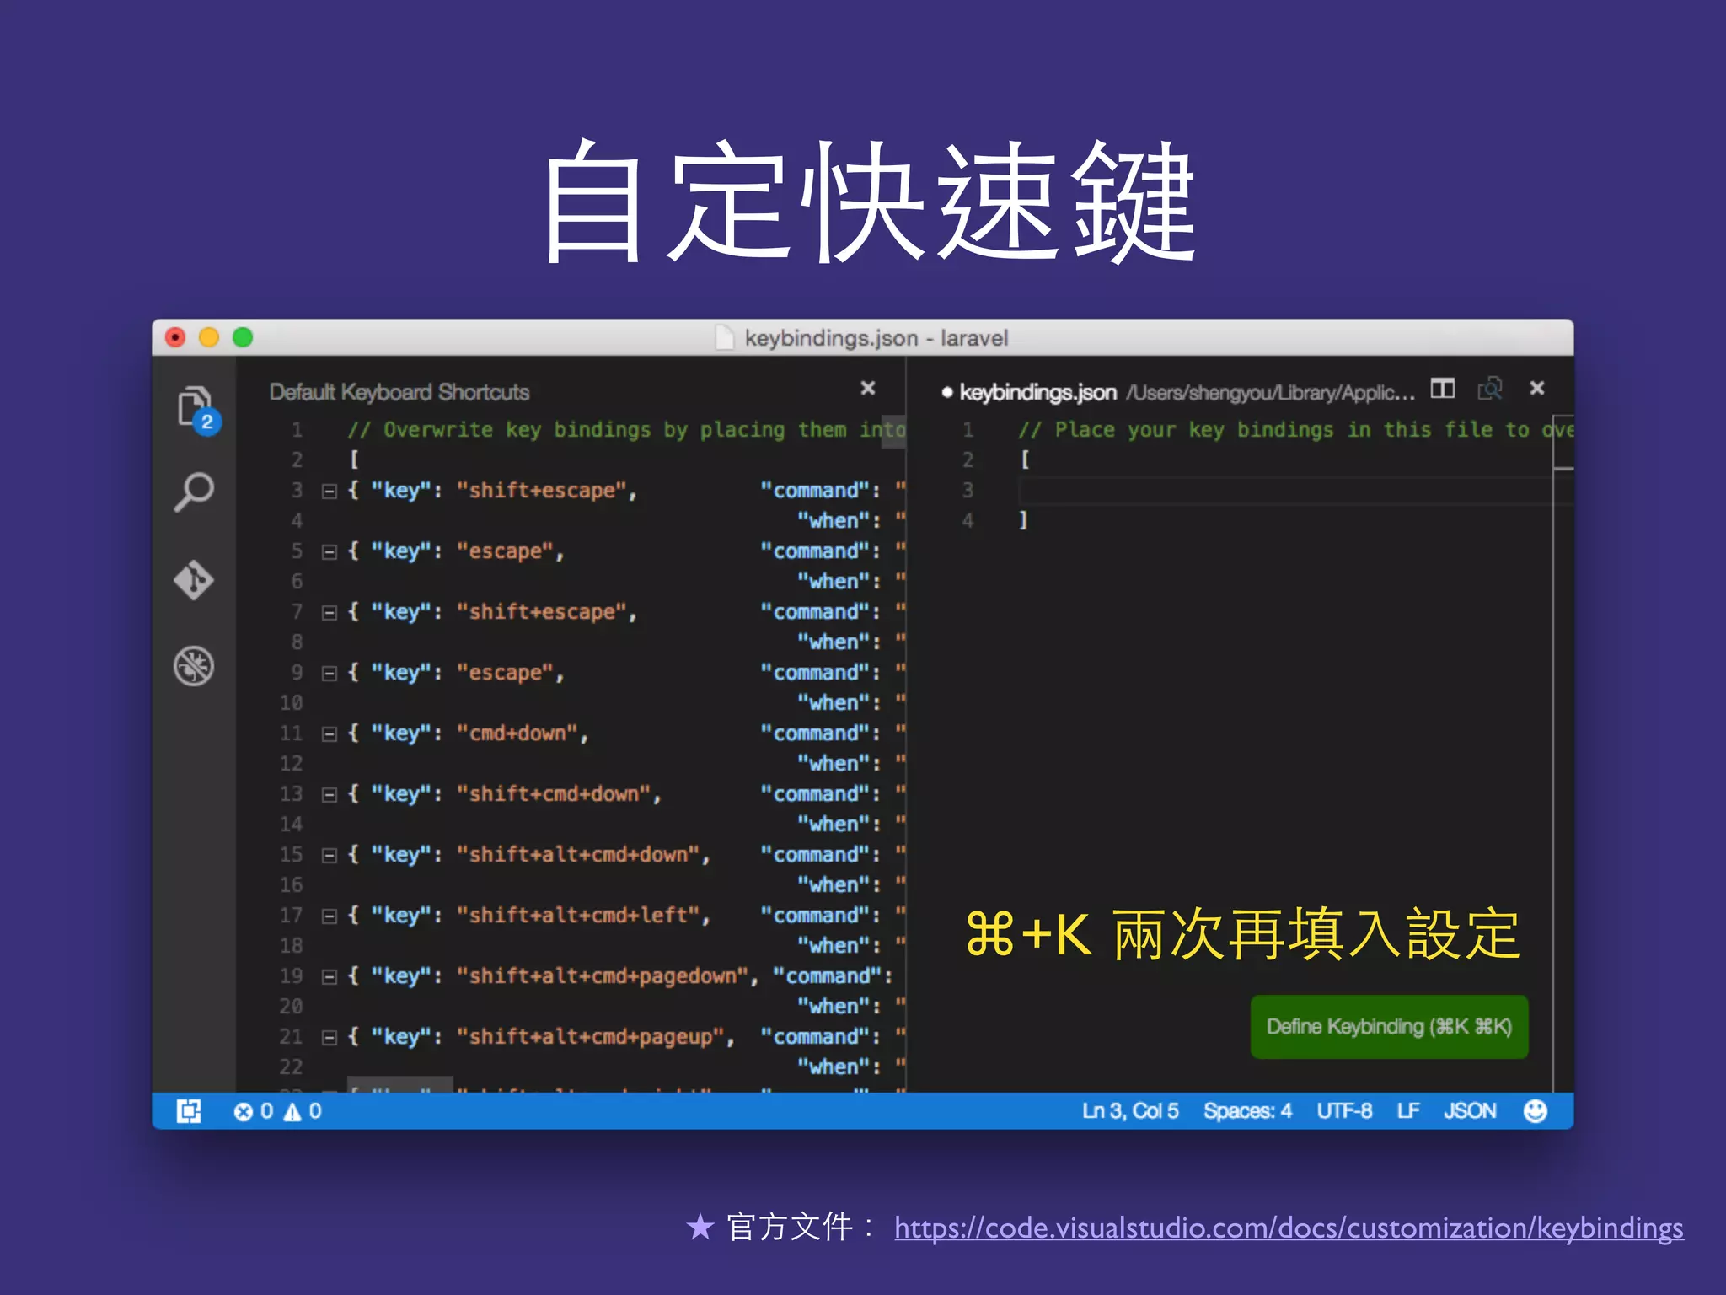Collapse the fold marker on line 17

(x=330, y=916)
